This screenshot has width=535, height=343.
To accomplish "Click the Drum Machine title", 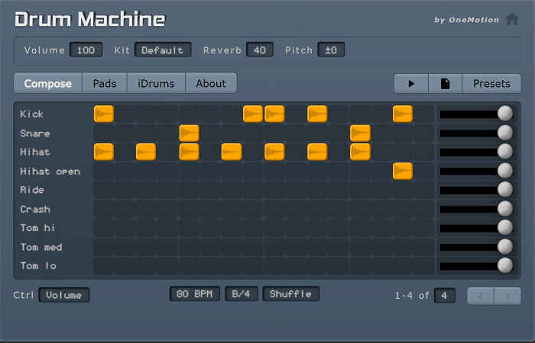I will click(x=89, y=19).
